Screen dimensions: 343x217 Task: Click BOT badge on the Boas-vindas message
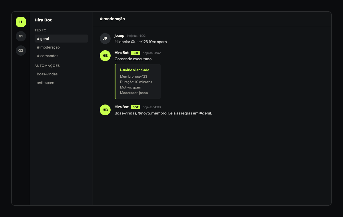coord(135,107)
